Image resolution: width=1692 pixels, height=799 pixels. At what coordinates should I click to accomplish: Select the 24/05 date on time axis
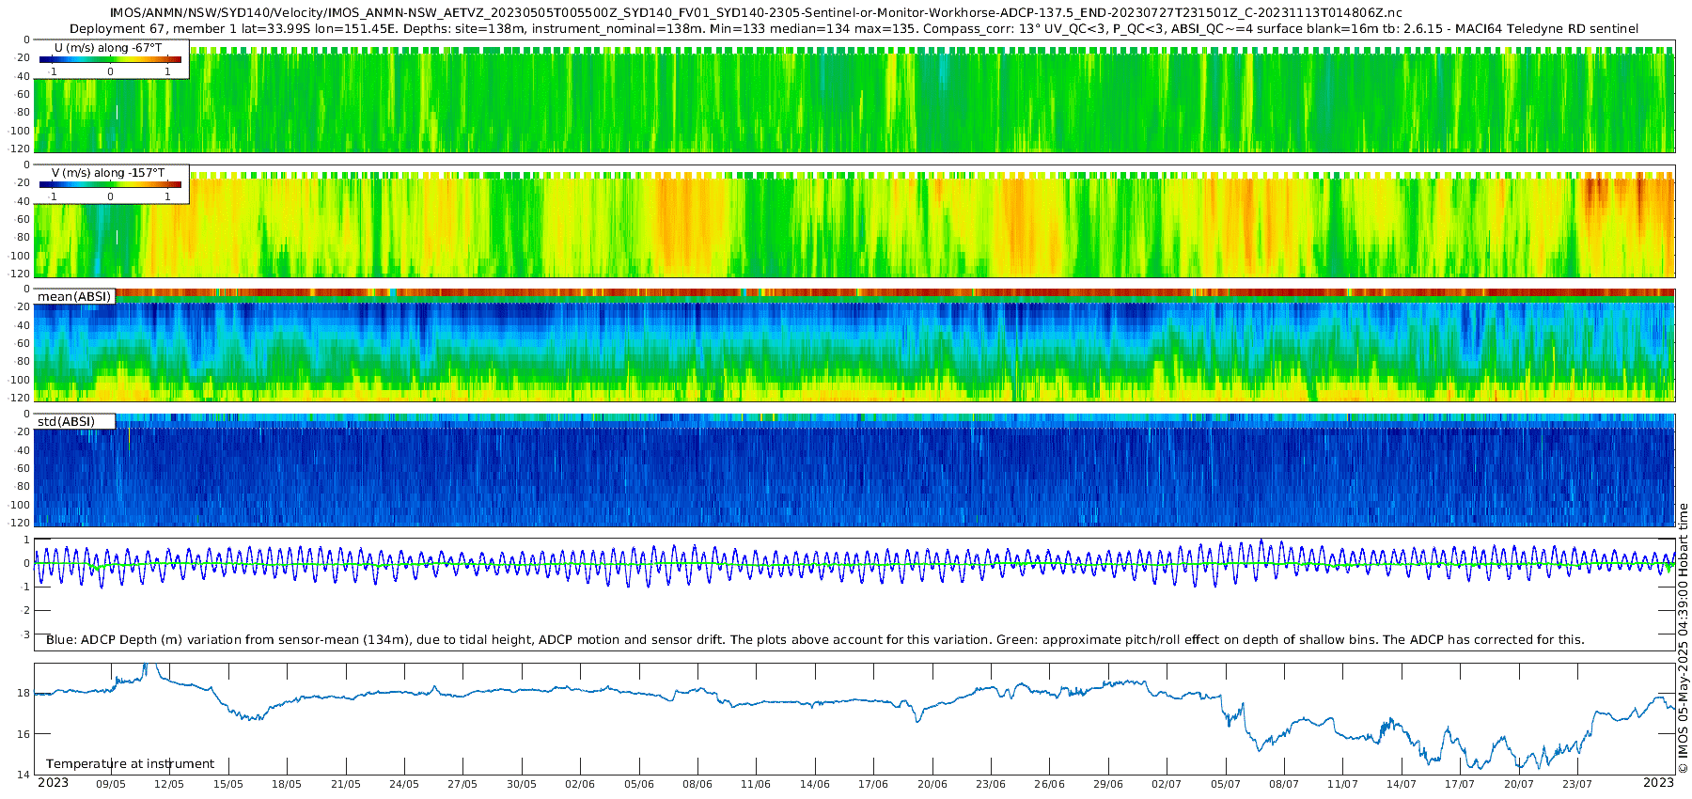click(x=404, y=784)
